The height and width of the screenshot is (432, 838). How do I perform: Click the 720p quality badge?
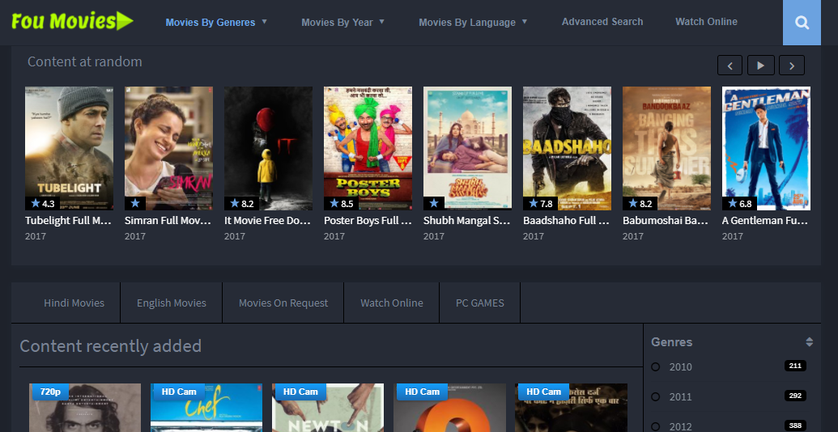point(50,392)
